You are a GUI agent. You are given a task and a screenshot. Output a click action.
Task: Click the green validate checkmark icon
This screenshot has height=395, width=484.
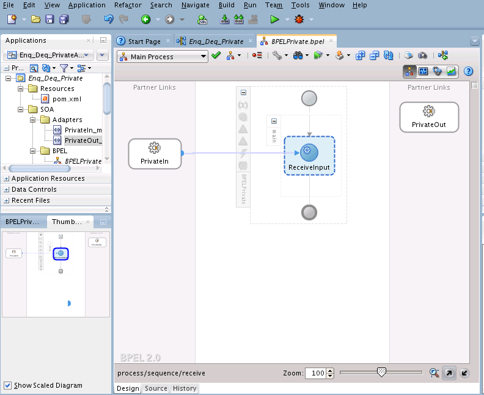[x=216, y=56]
